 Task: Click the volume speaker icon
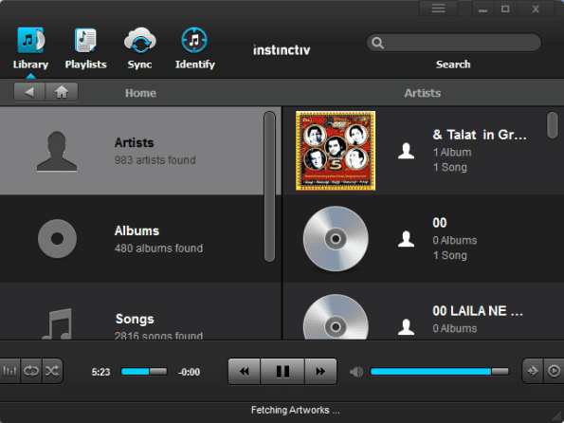356,372
